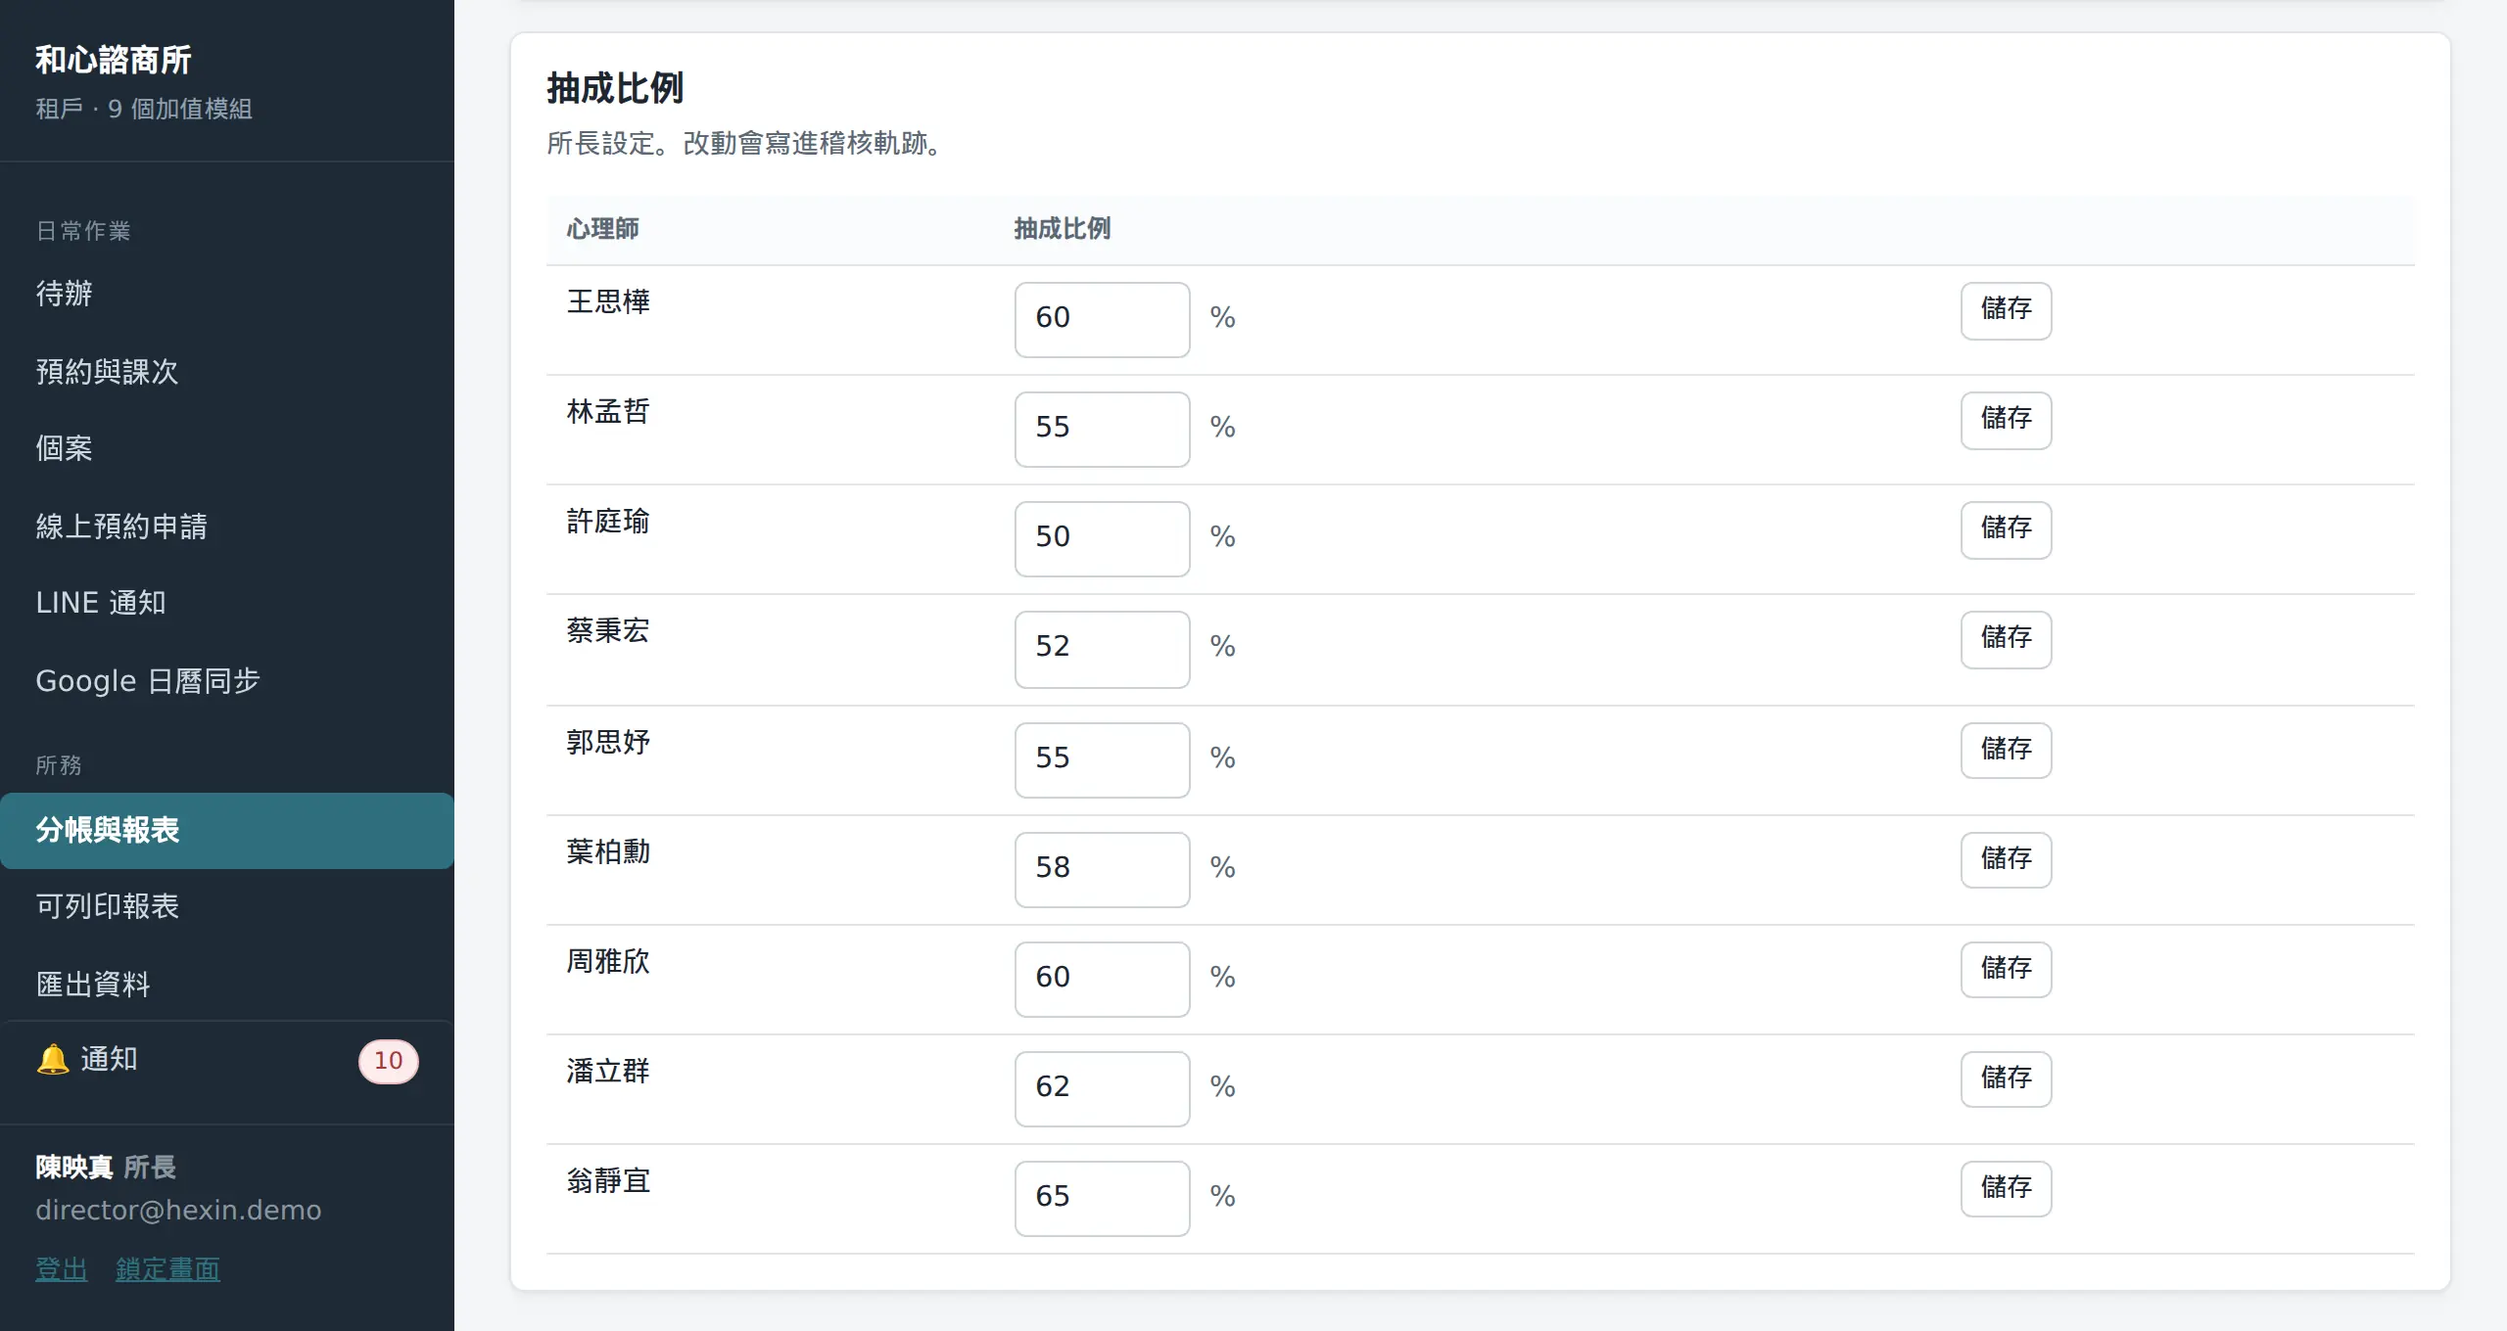Click the 日常作業 sidebar group label
The width and height of the screenshot is (2507, 1331).
point(83,231)
